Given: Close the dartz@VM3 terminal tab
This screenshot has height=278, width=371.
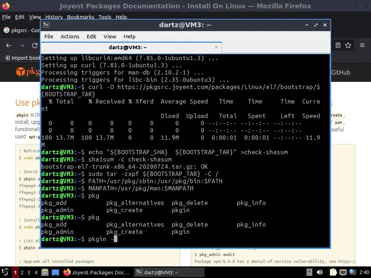Looking at the screenshot, I should [216, 47].
